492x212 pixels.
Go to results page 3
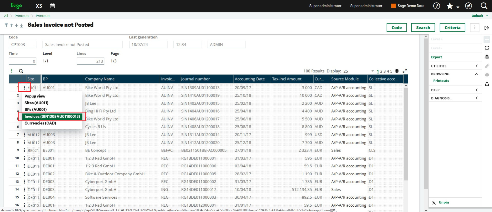click(x=384, y=71)
